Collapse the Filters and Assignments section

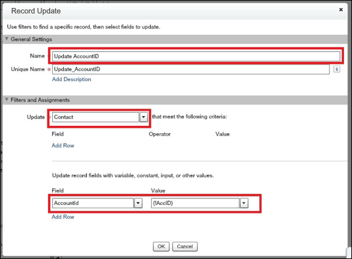coord(7,100)
